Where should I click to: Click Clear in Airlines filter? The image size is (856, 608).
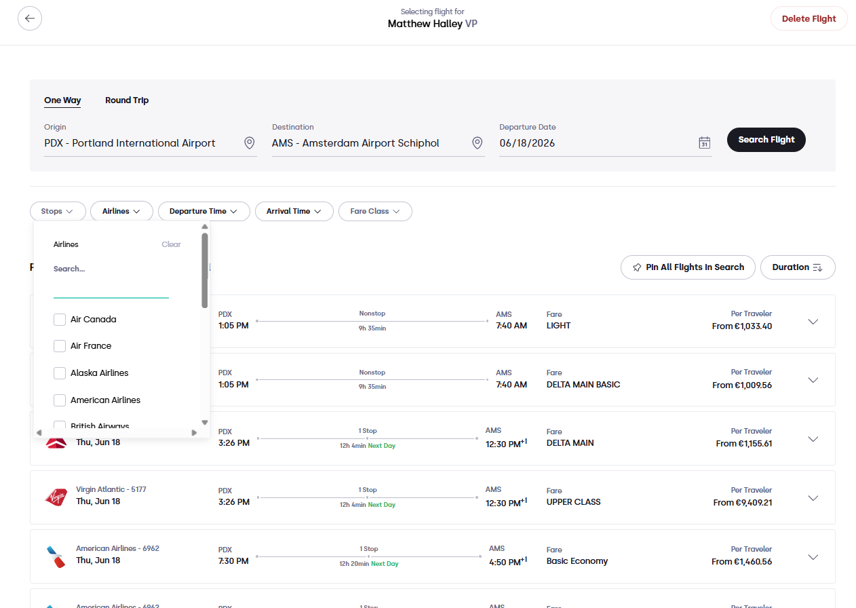click(171, 244)
